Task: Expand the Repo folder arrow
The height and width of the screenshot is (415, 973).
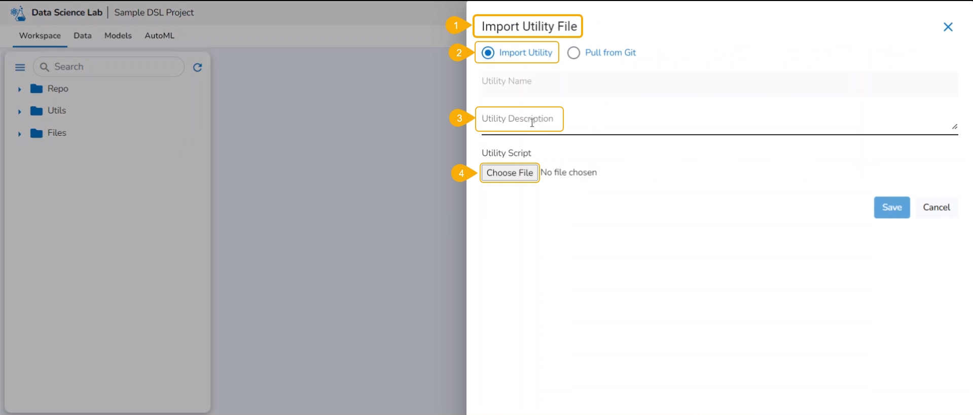Action: pos(19,89)
